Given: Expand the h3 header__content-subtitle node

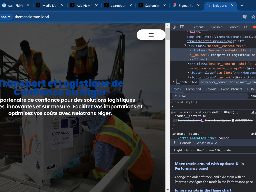Looking at the screenshot, I should coord(188,63).
